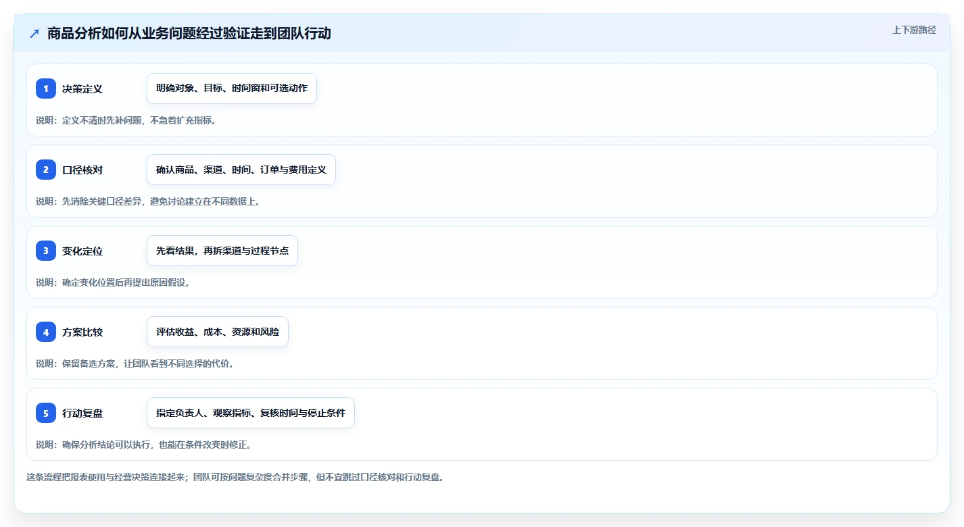The width and height of the screenshot is (964, 527).
Task: Click the footer summary starting with 这条流程把报表使用
Action: 235,477
